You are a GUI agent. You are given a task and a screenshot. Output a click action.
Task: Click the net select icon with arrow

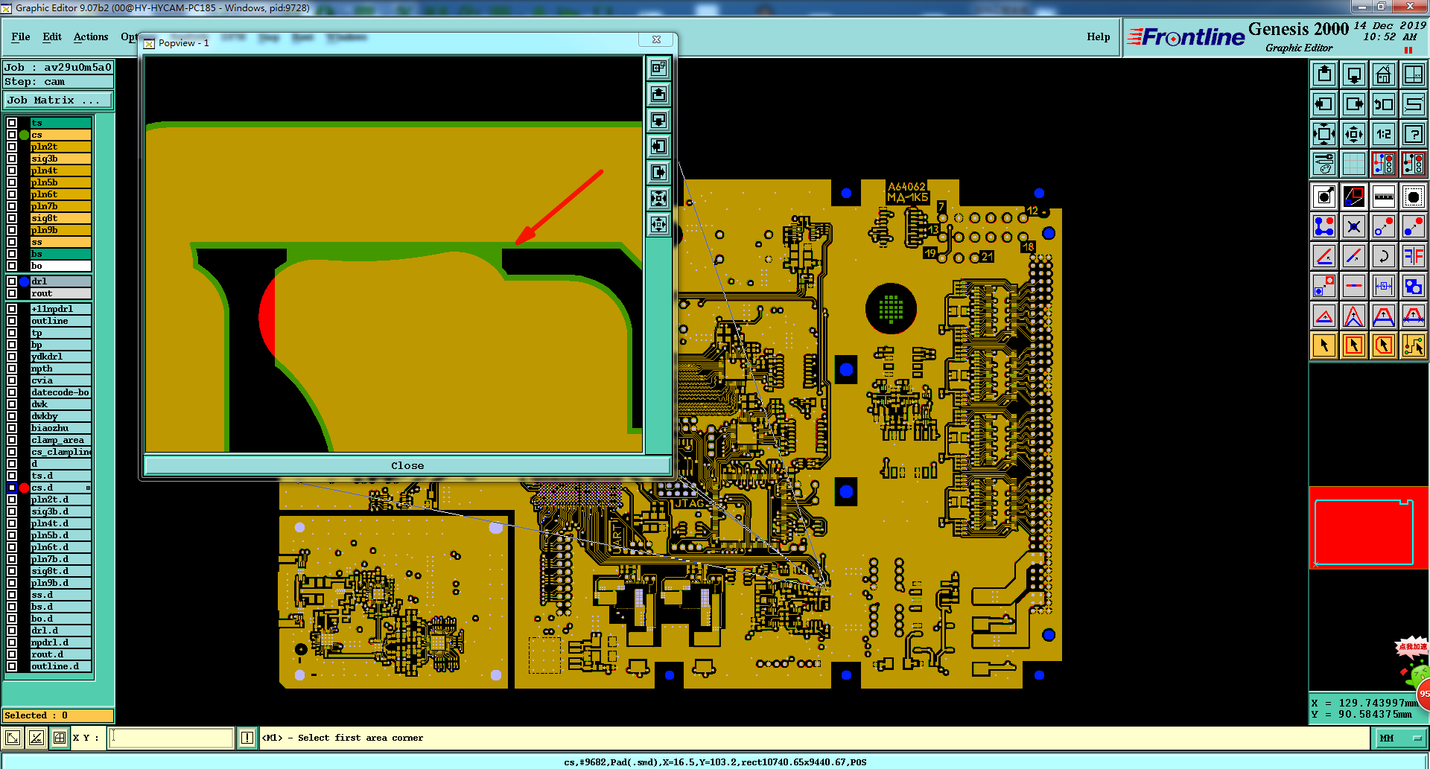coord(1414,345)
